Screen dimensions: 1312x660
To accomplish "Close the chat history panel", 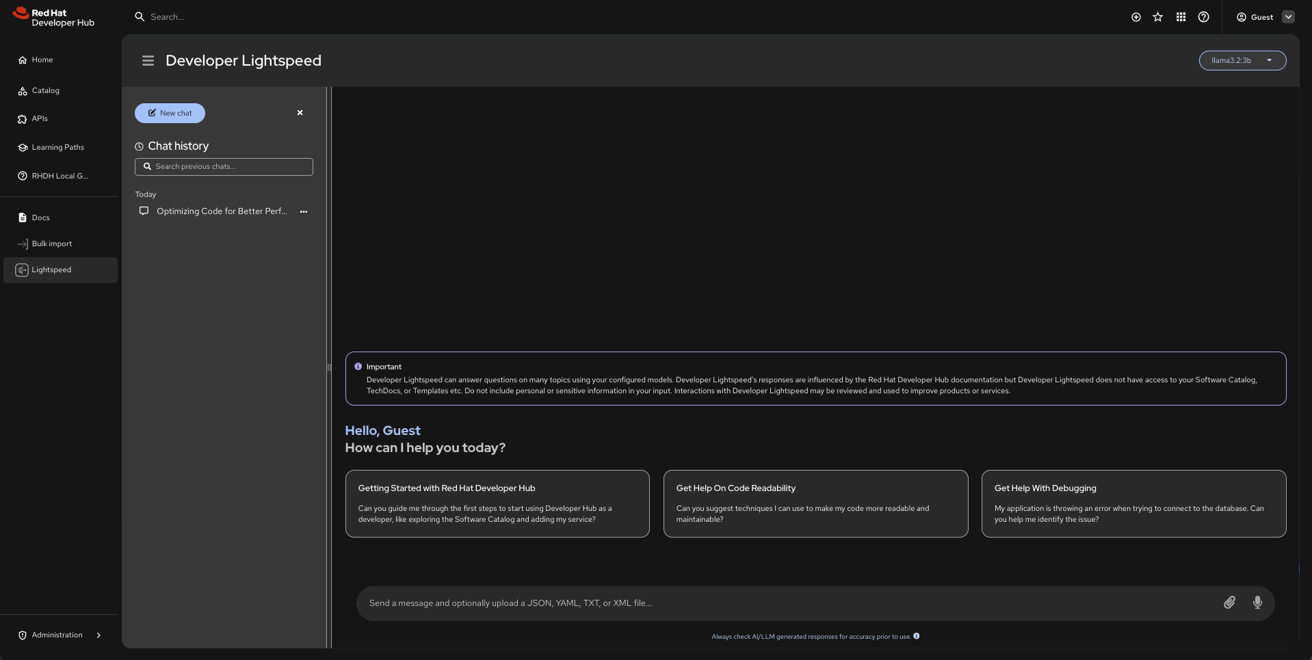I will (x=300, y=113).
